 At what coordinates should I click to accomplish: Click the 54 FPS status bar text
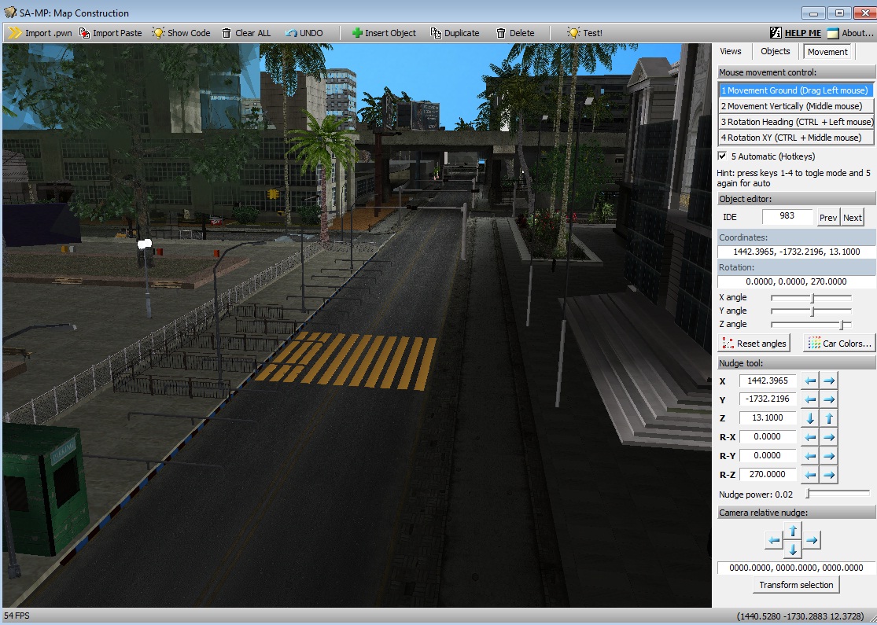[x=17, y=616]
